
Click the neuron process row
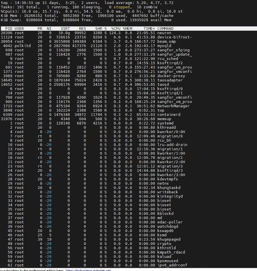click(164, 33)
